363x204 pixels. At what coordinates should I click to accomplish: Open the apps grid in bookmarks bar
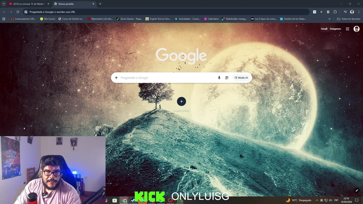(4, 19)
